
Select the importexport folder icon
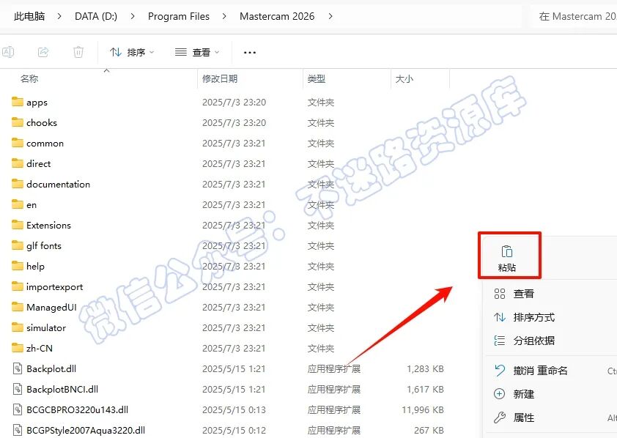click(18, 286)
